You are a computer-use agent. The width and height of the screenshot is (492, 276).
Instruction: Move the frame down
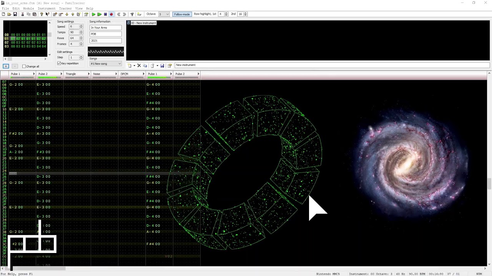click(67, 14)
